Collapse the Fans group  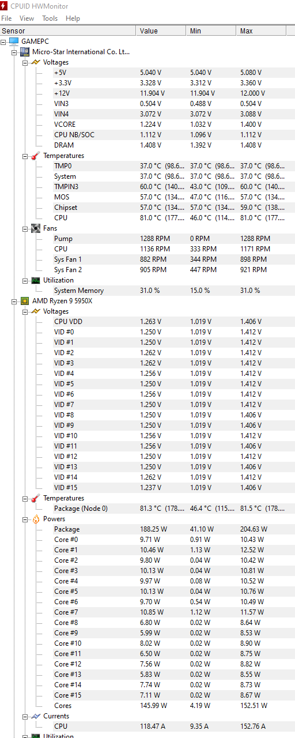25,228
